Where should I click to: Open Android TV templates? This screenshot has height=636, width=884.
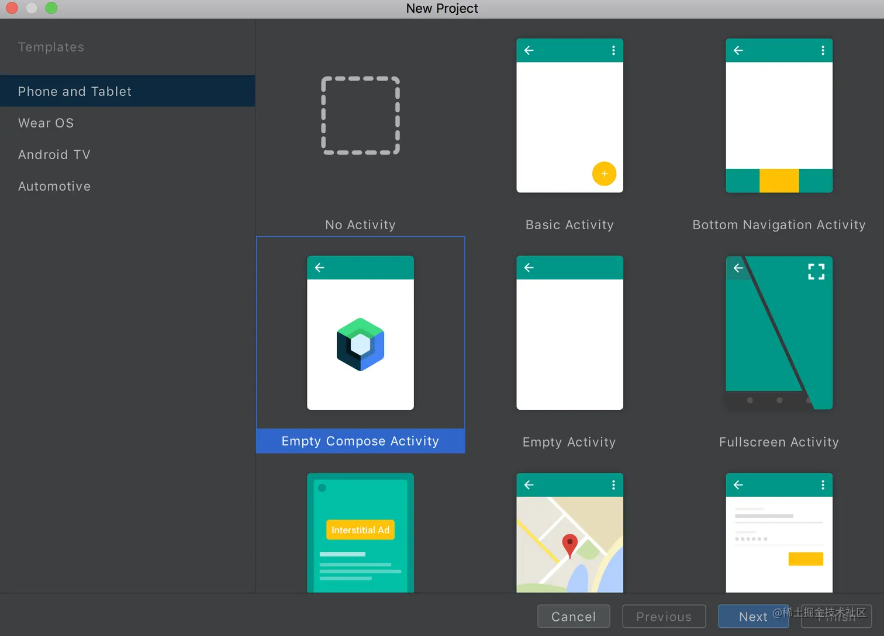(x=127, y=154)
